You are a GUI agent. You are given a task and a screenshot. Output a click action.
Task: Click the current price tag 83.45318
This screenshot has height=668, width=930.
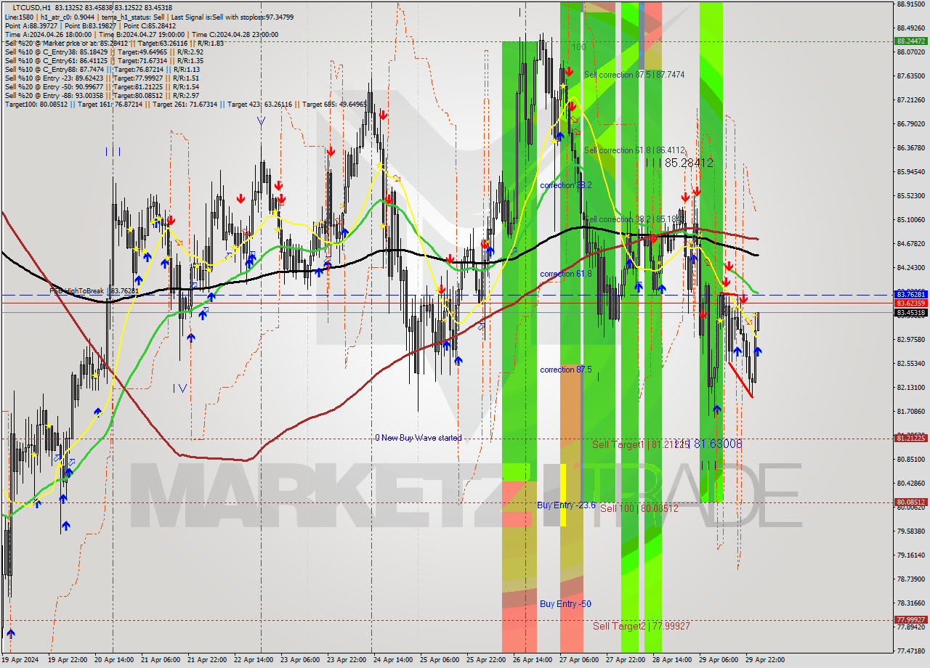tap(911, 313)
